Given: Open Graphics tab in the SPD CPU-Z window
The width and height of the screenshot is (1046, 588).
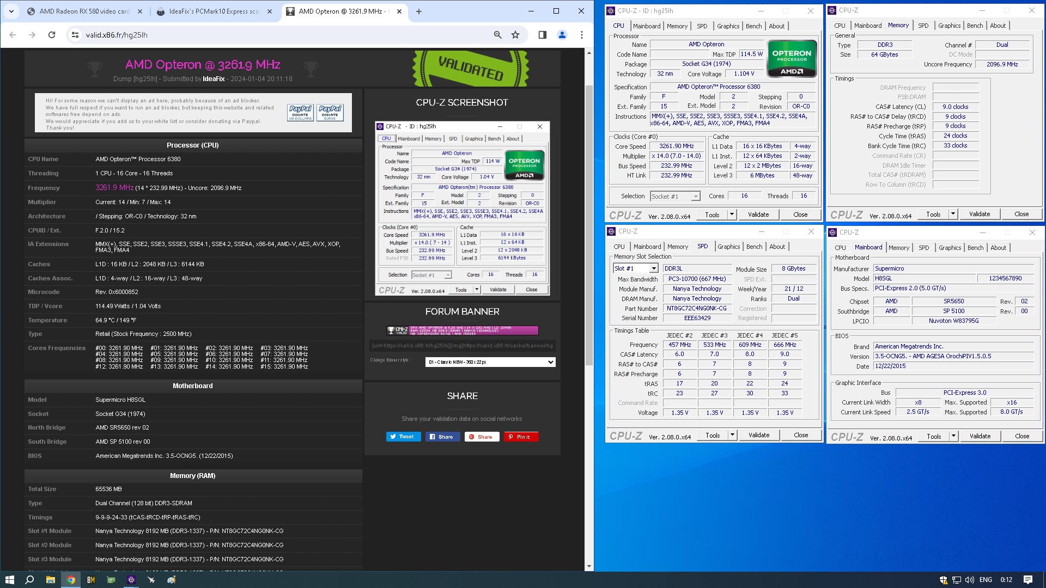Looking at the screenshot, I should (x=728, y=247).
